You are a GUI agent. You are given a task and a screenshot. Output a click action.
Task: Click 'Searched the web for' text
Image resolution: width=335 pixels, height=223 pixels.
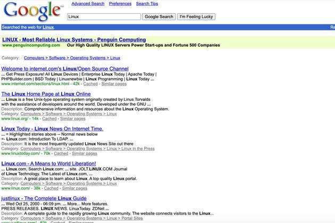pyautogui.click(x=22, y=27)
